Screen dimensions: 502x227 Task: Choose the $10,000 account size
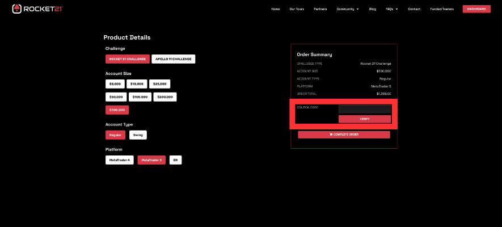click(x=137, y=84)
